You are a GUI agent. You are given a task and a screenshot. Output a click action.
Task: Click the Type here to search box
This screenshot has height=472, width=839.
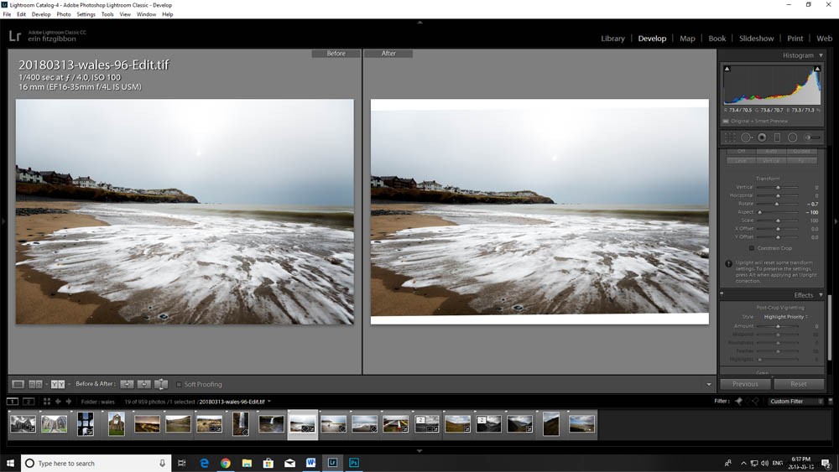96,463
